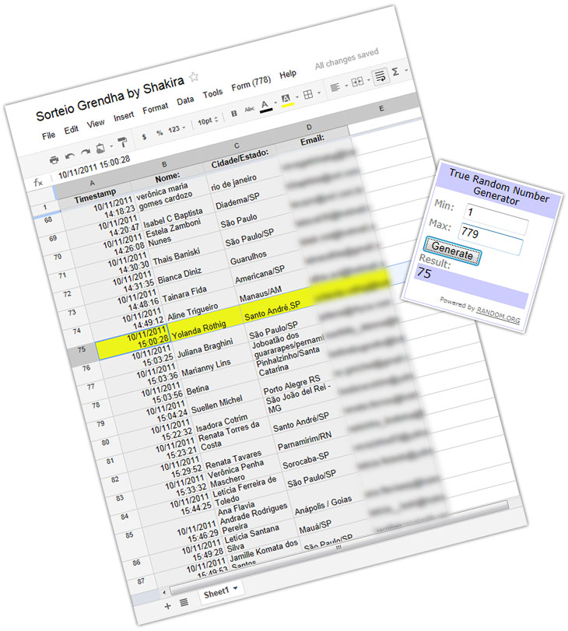Click the Max field showing 779
Screen dimensions: 568x631
pyautogui.click(x=489, y=238)
